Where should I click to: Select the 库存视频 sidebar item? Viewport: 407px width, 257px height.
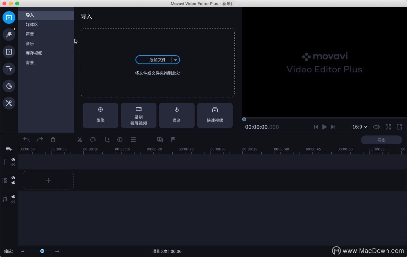46,53
